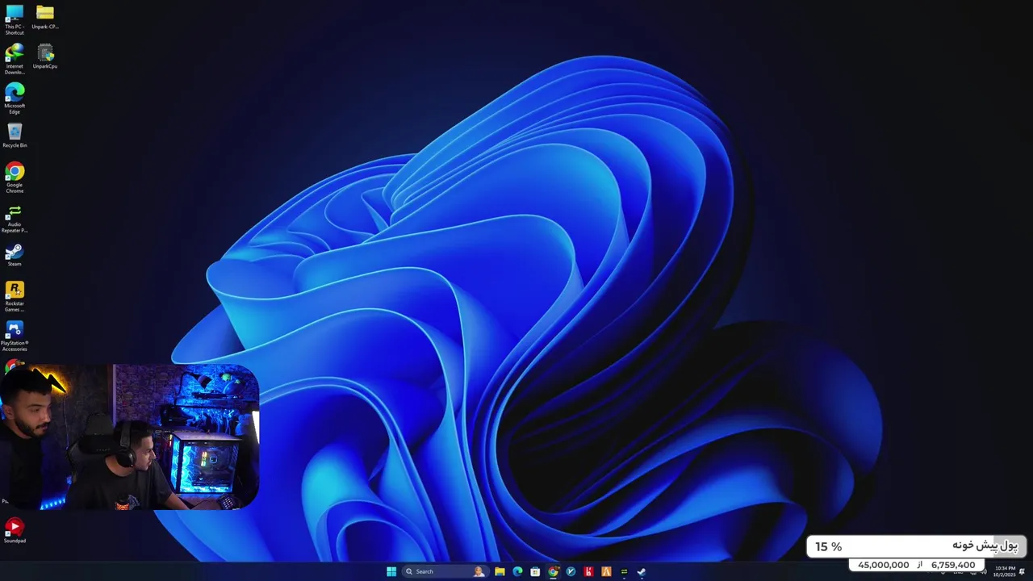Click the 6,759,400 current amount

[x=953, y=565]
